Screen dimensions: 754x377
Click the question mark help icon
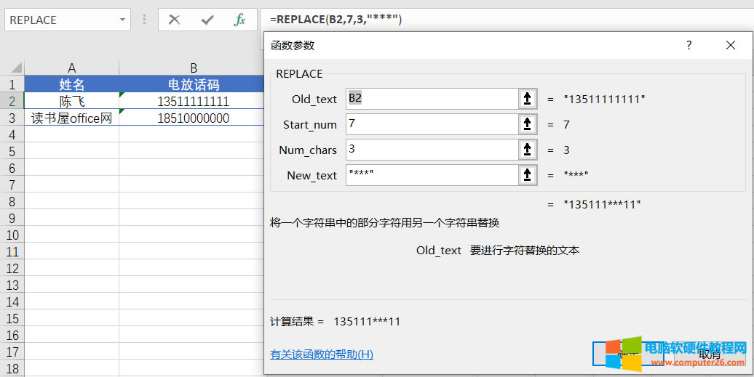tap(688, 45)
